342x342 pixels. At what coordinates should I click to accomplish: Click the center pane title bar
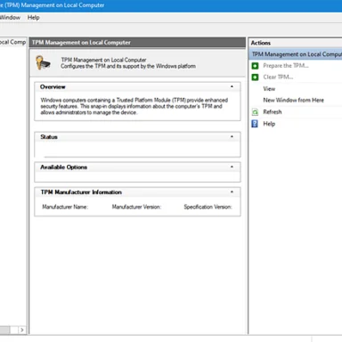[137, 43]
